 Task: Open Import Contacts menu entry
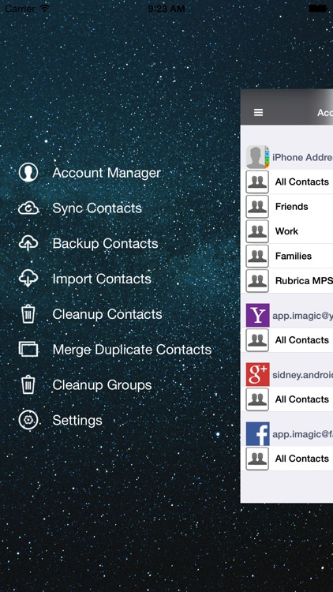(102, 279)
